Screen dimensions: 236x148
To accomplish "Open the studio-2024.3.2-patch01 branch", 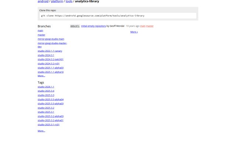I will tap(51, 59).
